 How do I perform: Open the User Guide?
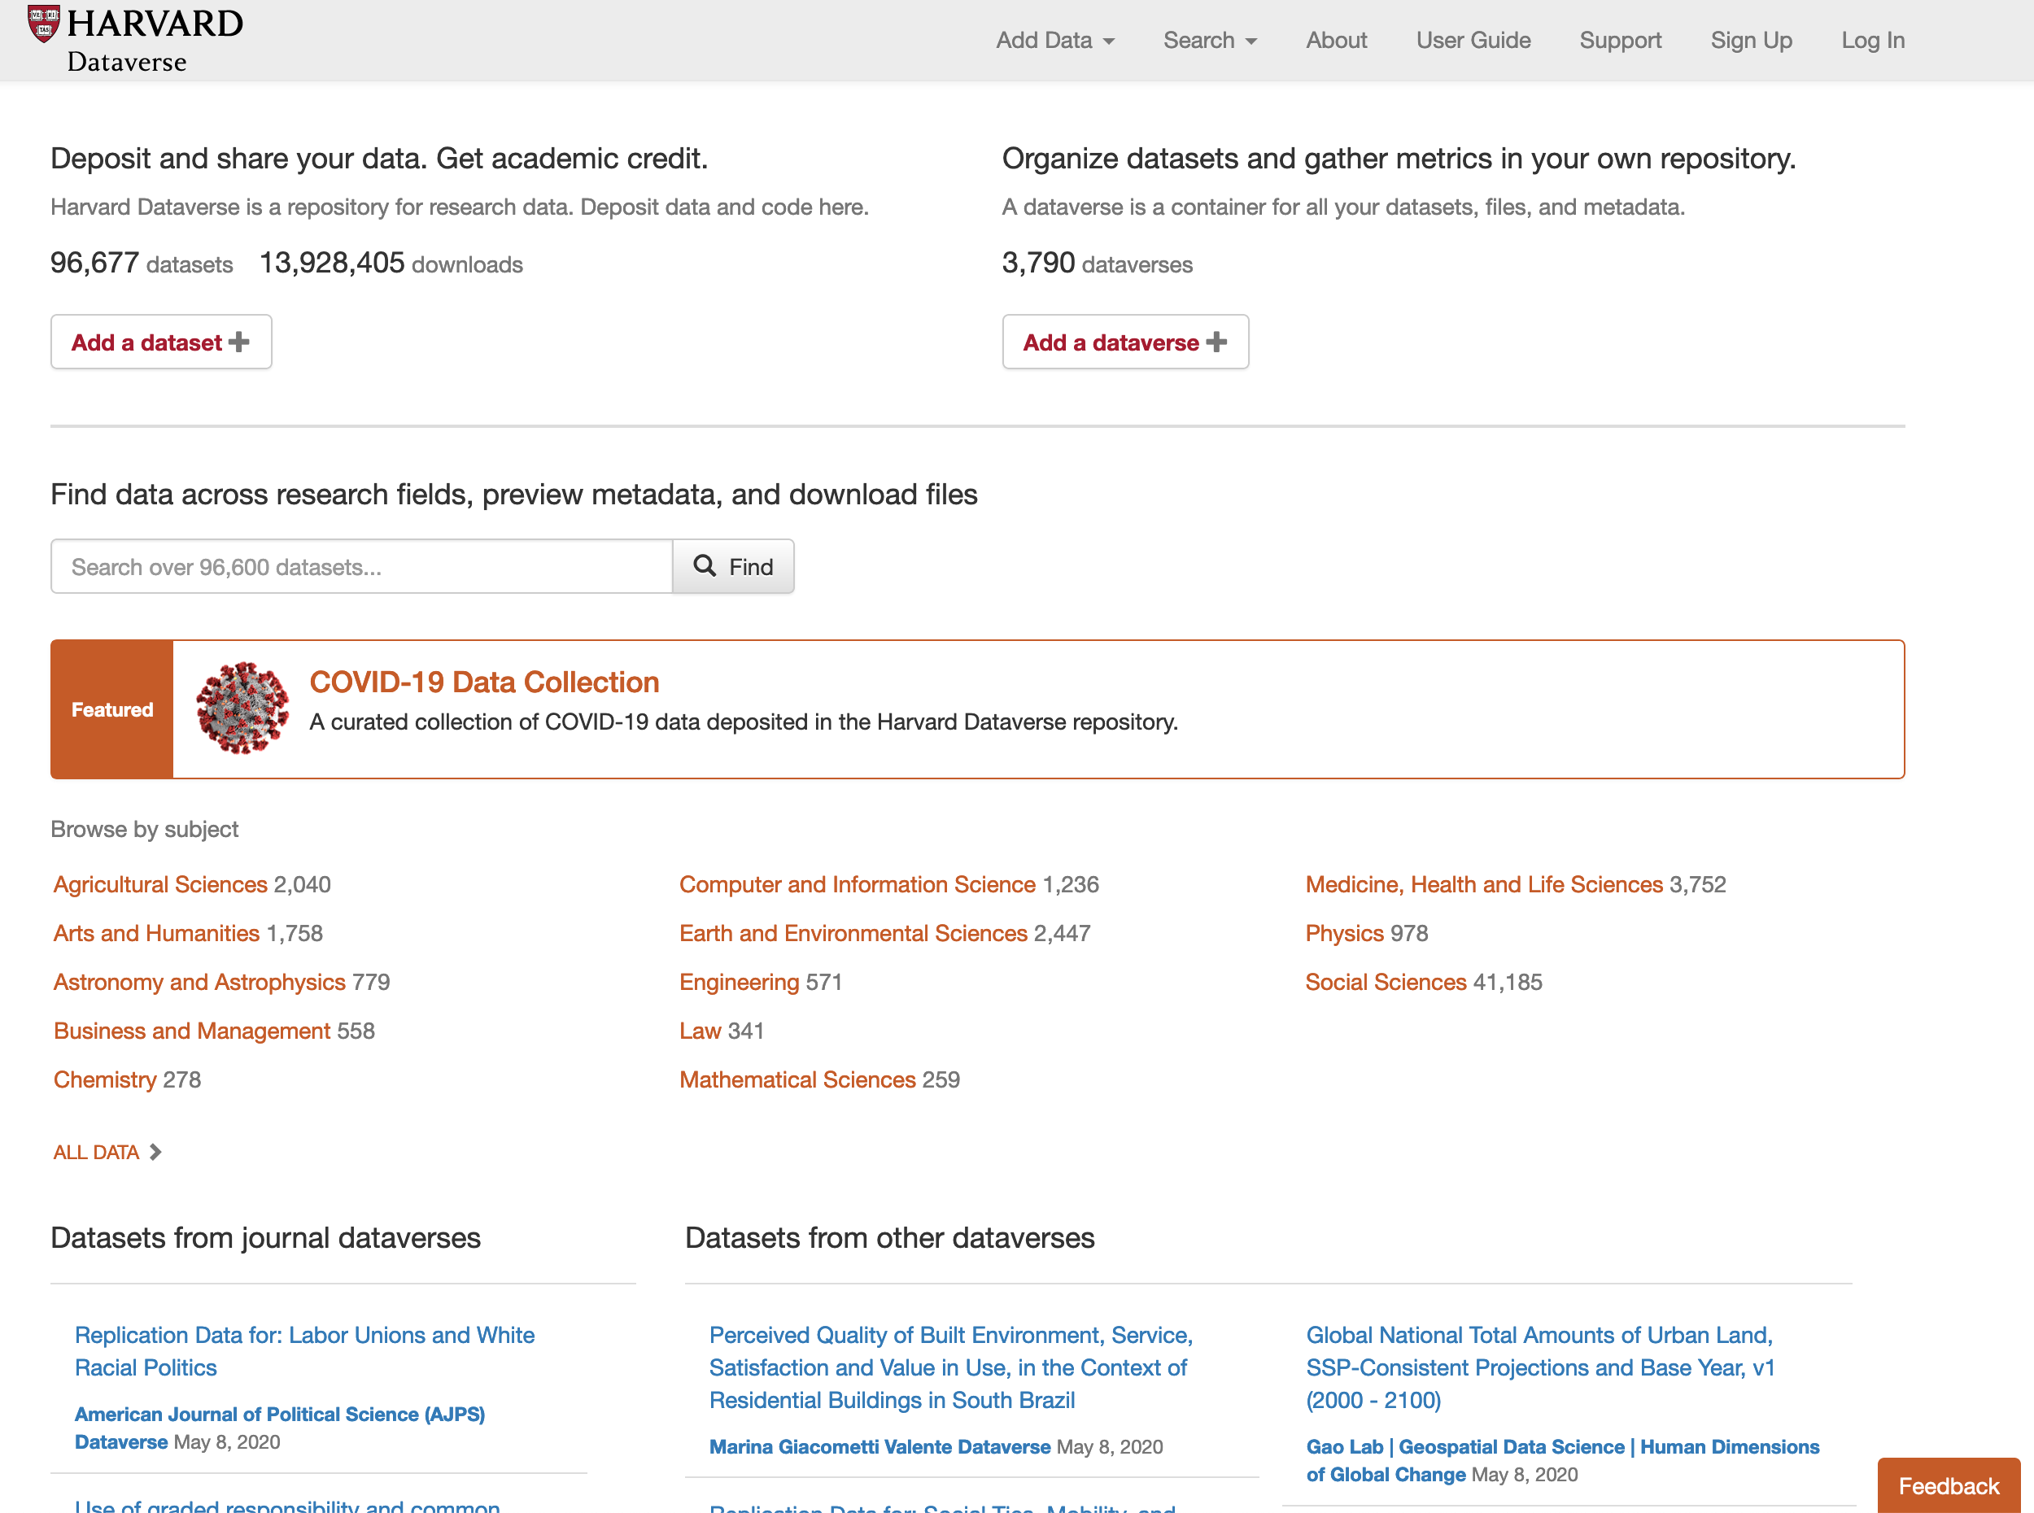coord(1473,41)
